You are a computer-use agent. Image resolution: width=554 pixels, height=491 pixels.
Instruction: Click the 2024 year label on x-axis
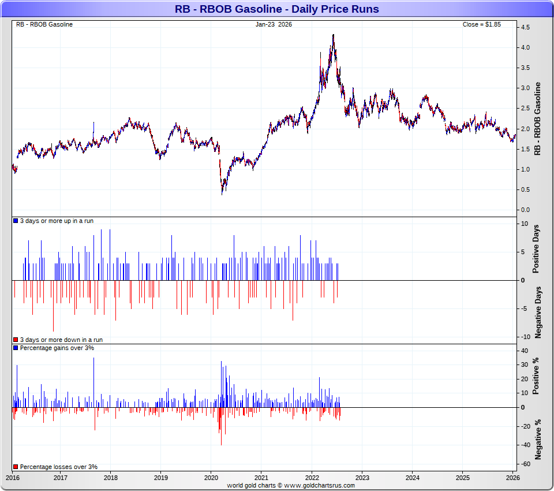point(412,478)
